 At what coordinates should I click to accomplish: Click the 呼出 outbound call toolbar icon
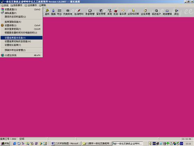(59, 12)
